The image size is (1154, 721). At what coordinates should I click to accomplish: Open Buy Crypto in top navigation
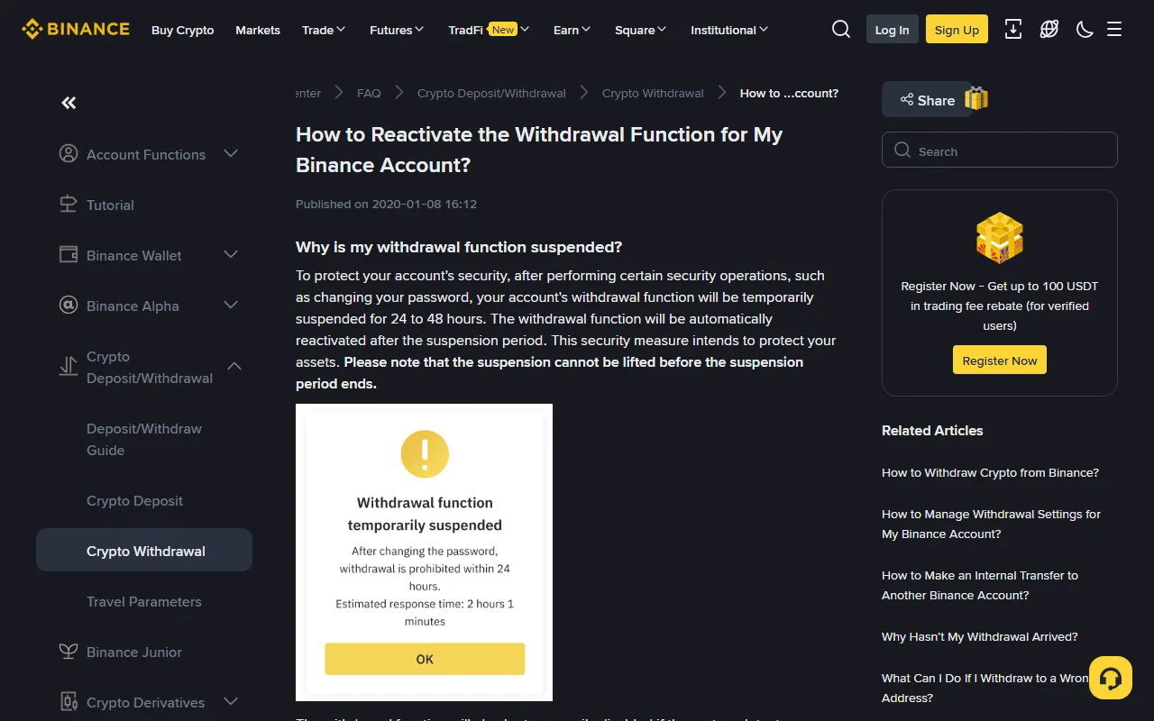click(x=183, y=30)
